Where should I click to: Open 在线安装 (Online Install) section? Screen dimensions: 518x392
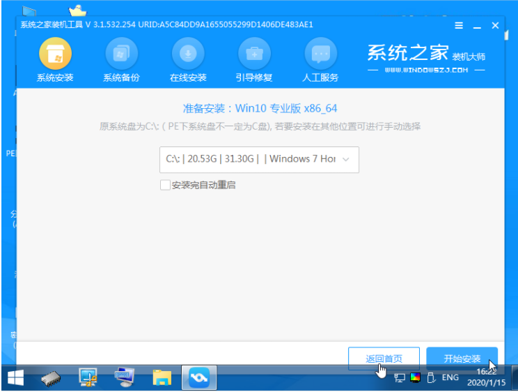188,60
